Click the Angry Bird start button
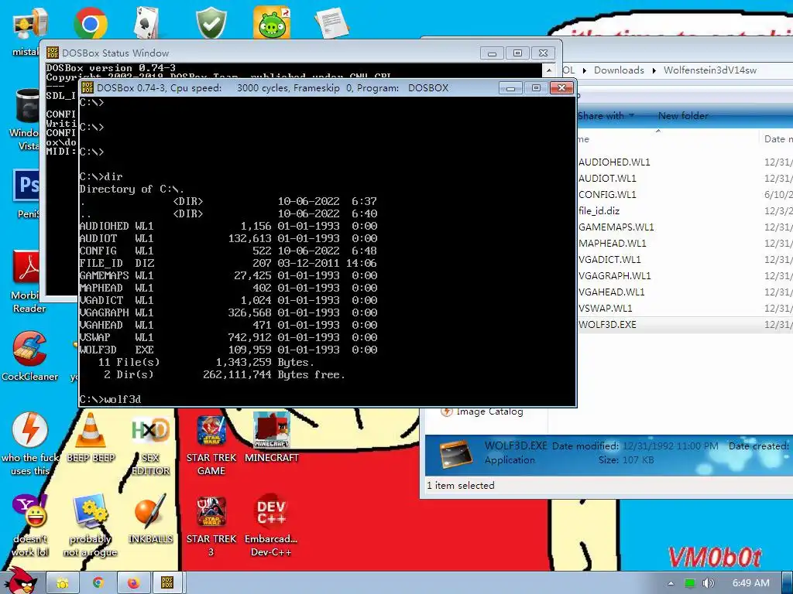 click(x=20, y=580)
